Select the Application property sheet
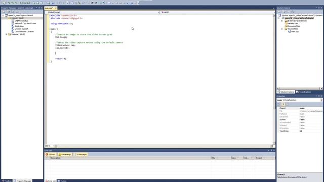324x182 pixels. click(19, 26)
